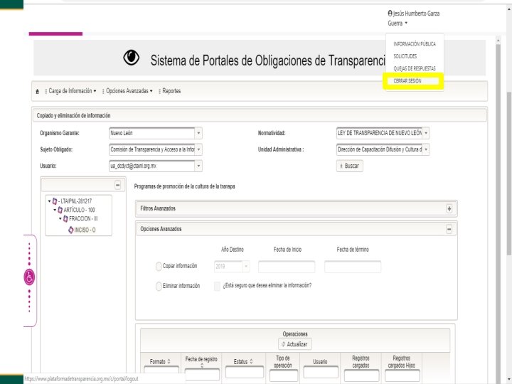The image size is (512, 384).
Task: Collapse the ARTÍCULO - 100 tree arrow
Action: (55, 210)
